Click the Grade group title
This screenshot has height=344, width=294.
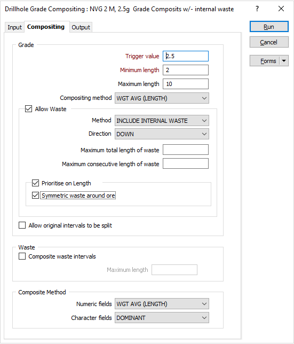pos(26,45)
